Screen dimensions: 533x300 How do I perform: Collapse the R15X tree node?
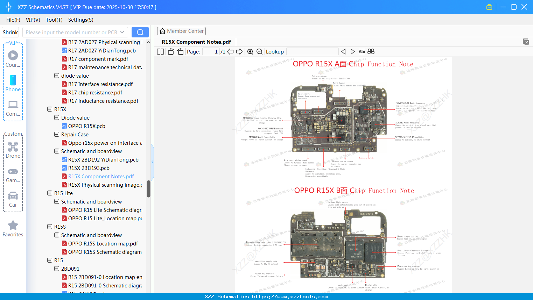point(50,109)
